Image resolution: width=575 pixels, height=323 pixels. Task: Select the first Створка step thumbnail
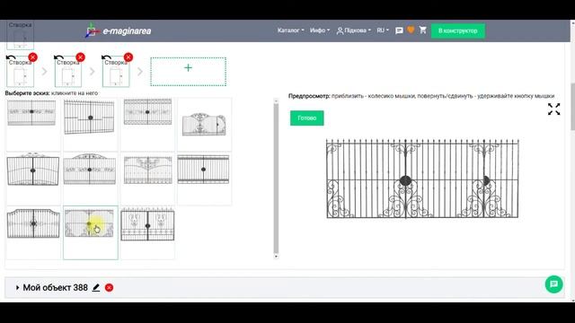20,74
